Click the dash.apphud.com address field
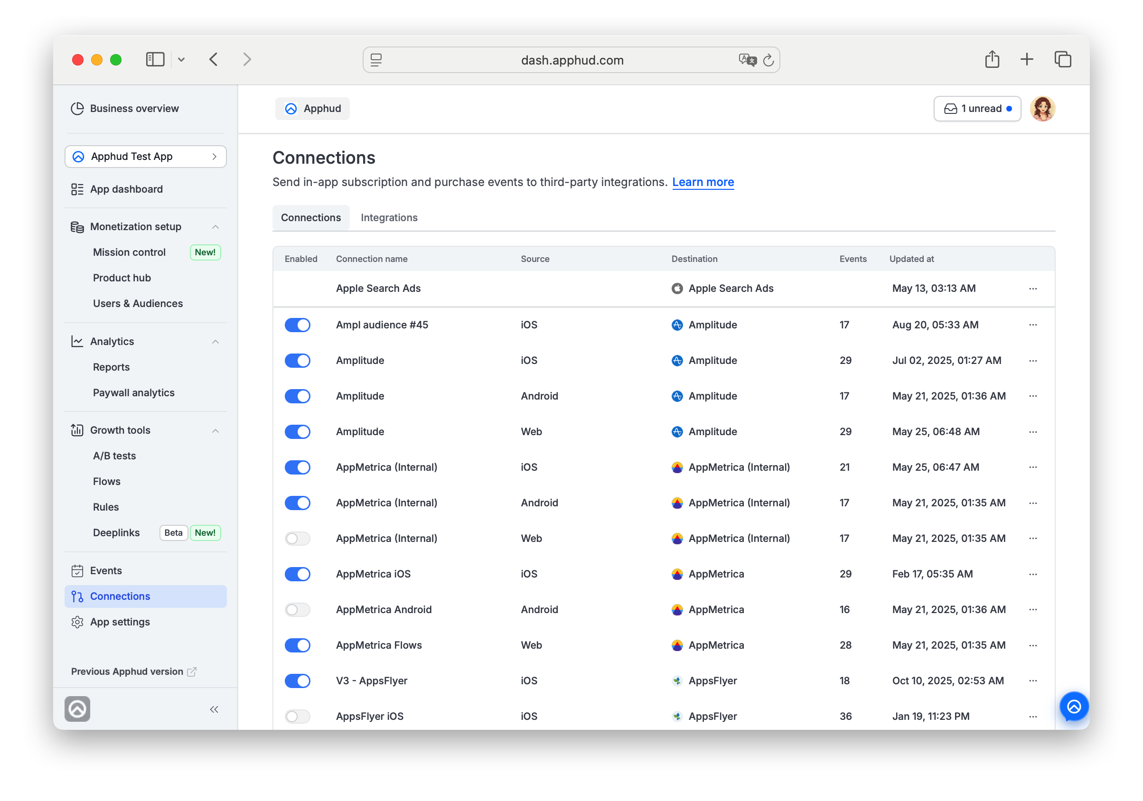The image size is (1143, 801). [571, 60]
